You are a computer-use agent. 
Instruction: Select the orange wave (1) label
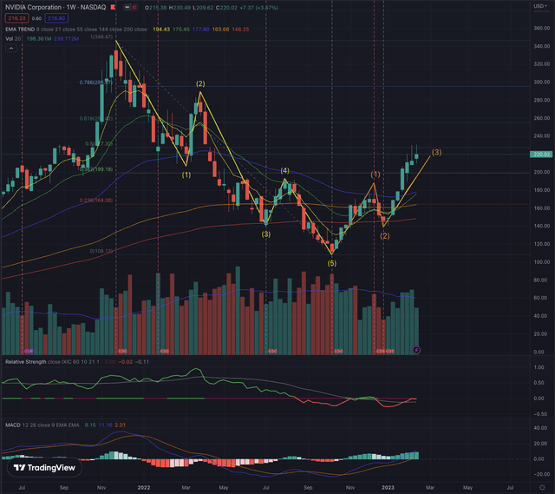click(375, 174)
